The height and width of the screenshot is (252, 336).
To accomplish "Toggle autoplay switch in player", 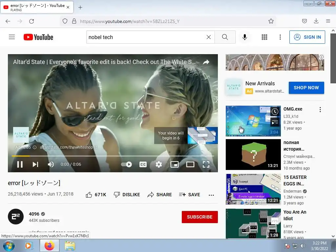I will [x=127, y=164].
